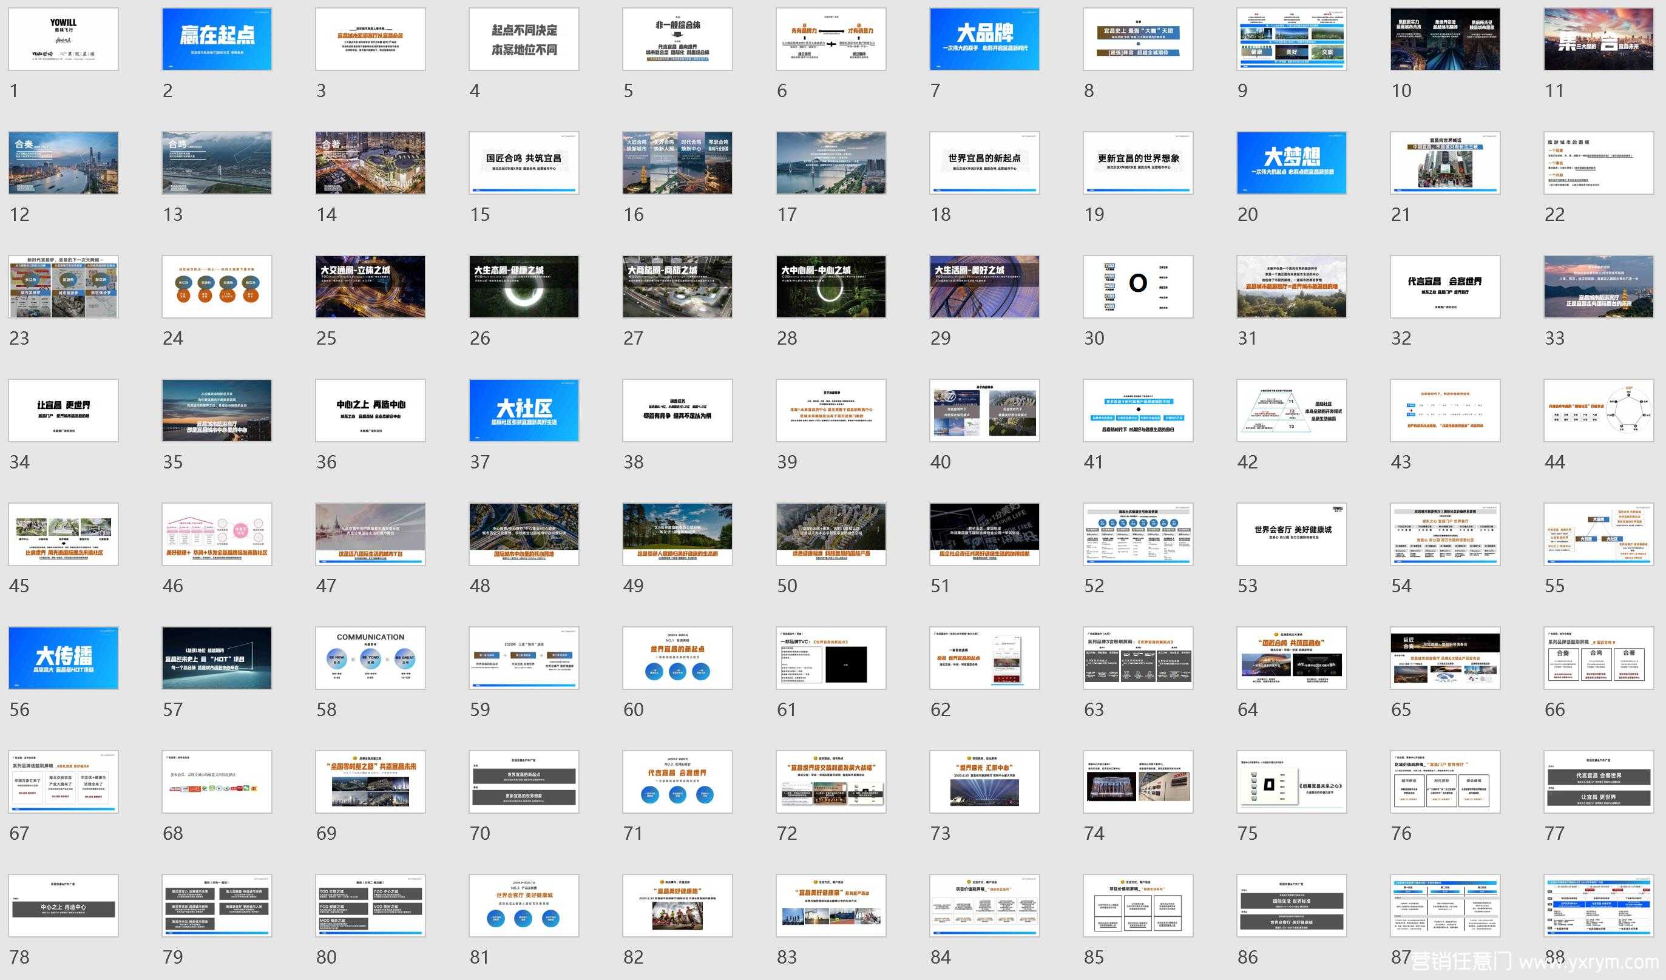This screenshot has width=1666, height=980.
Task: Select slide 53 世界会客厅 美好健康城
Action: click(1291, 534)
